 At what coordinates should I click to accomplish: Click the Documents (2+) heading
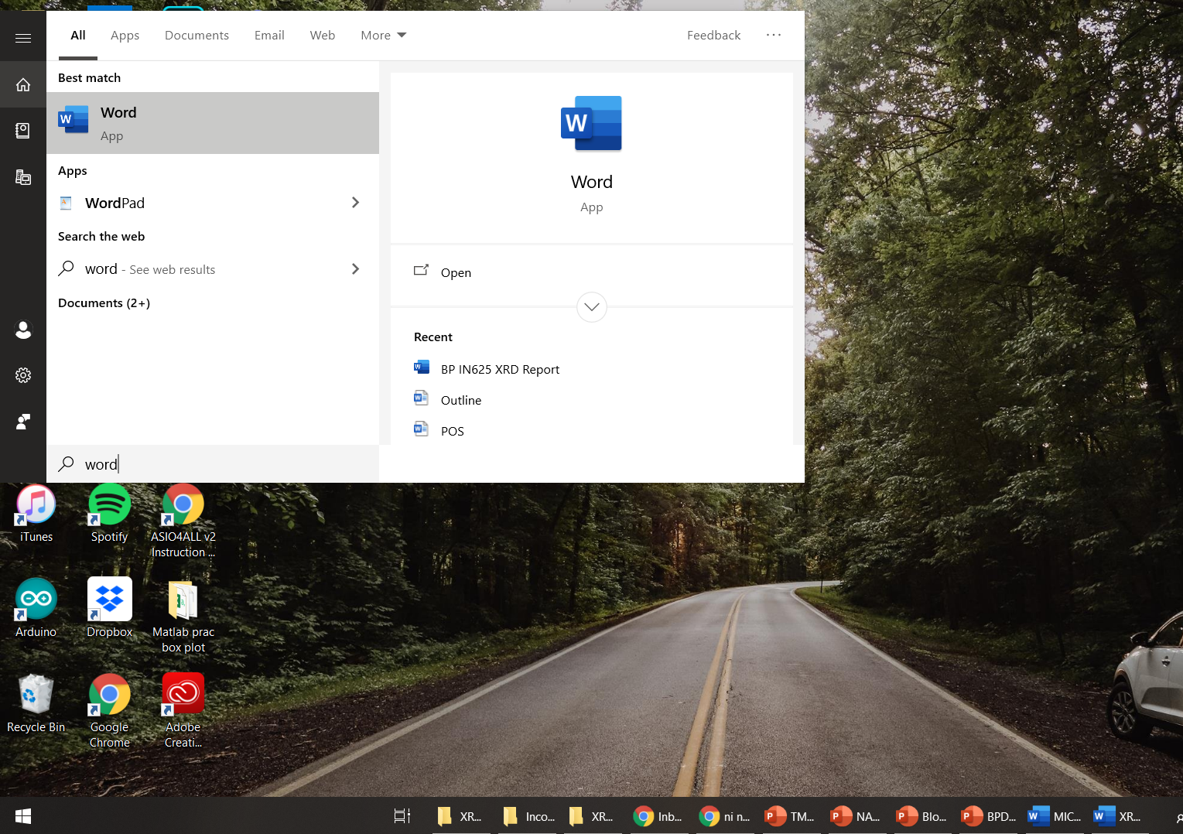tap(104, 302)
